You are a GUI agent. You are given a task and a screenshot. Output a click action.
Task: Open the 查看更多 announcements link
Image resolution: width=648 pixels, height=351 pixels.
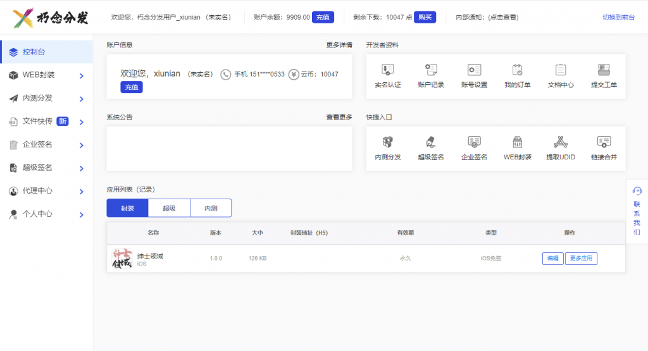(x=339, y=117)
